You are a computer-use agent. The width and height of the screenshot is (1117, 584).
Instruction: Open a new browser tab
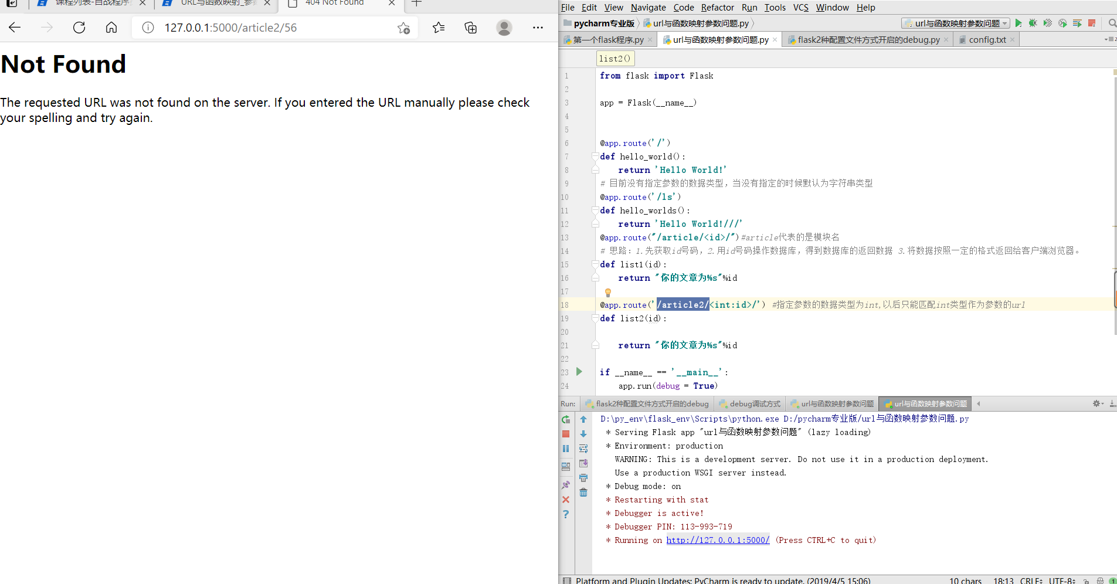[x=416, y=3]
